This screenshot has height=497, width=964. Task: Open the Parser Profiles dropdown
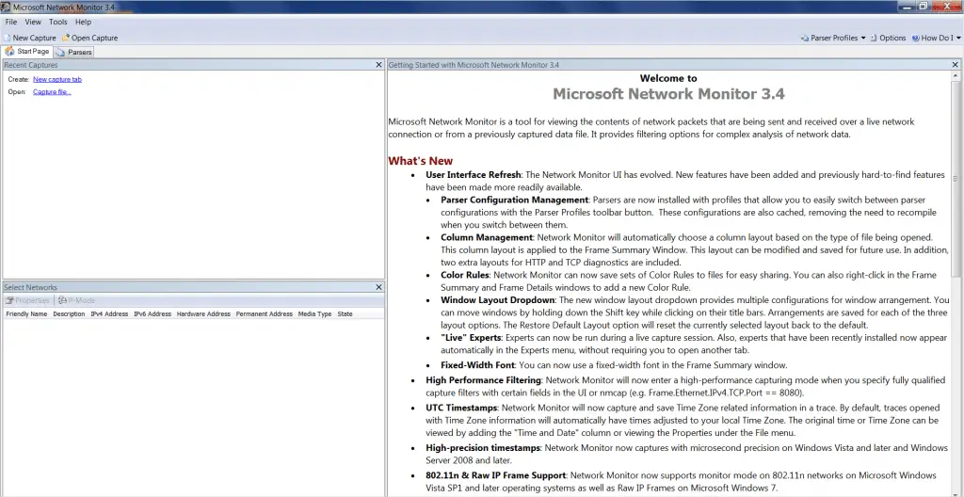click(833, 38)
